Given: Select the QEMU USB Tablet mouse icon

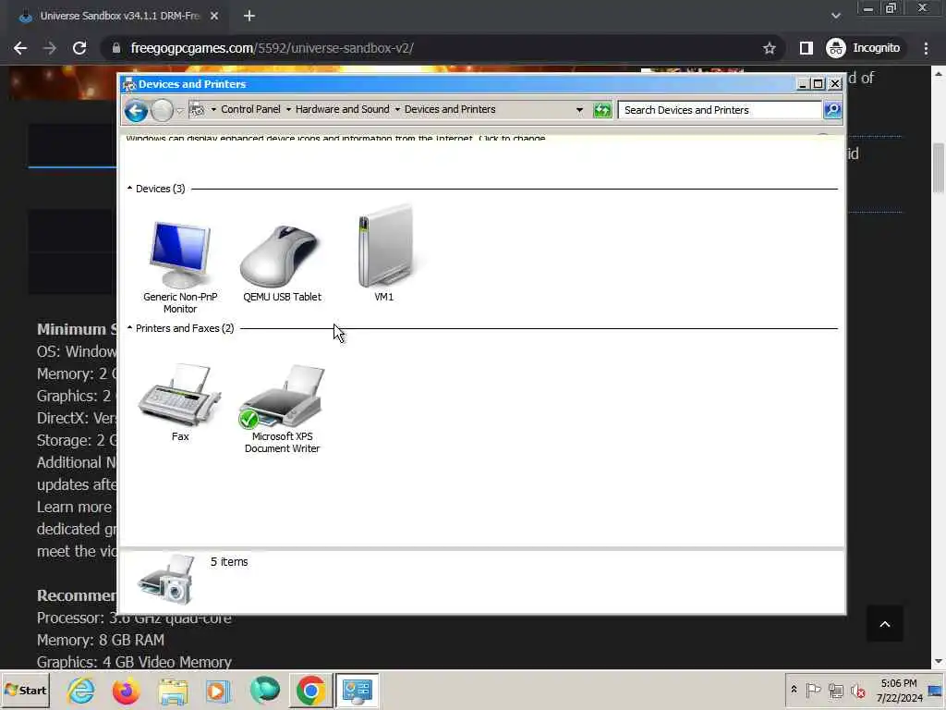Looking at the screenshot, I should tap(280, 256).
